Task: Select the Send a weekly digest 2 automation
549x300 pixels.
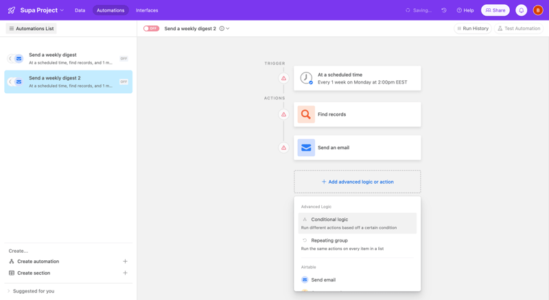Action: (68, 82)
